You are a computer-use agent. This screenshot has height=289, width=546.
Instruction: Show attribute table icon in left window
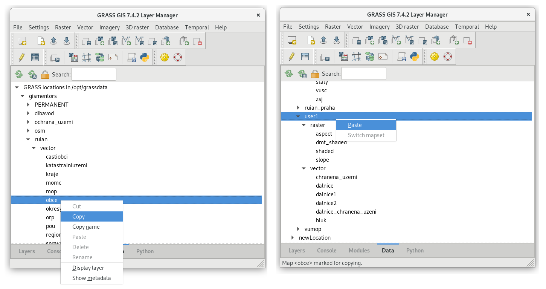[x=35, y=57]
